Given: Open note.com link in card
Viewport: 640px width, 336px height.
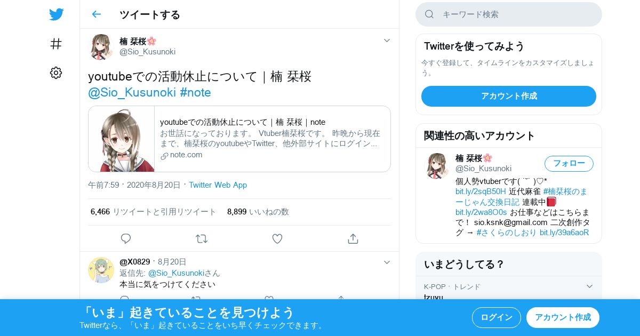Looking at the screenshot, I should tap(181, 155).
